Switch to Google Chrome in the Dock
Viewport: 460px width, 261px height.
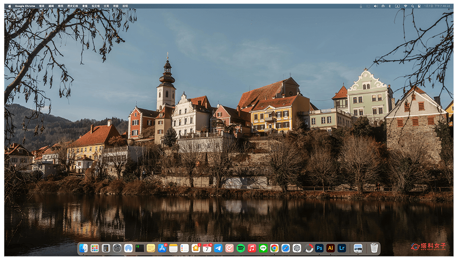click(x=274, y=248)
